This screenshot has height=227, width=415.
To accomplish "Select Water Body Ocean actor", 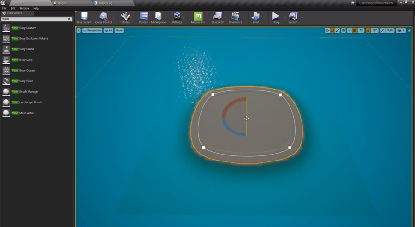I will 23,70.
